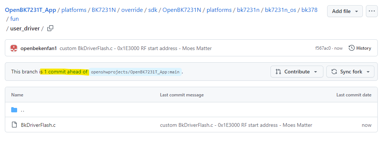The image size is (383, 142).
Task: Copy the file path with the copy icon
Action: click(50, 29)
